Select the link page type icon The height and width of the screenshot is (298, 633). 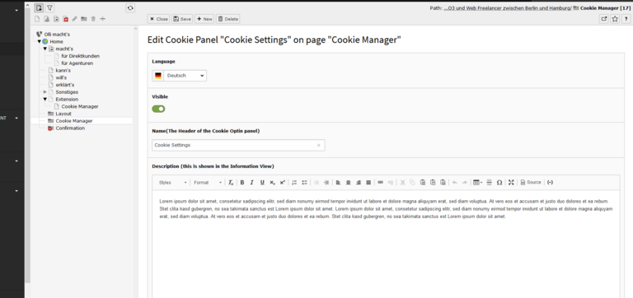point(75,19)
